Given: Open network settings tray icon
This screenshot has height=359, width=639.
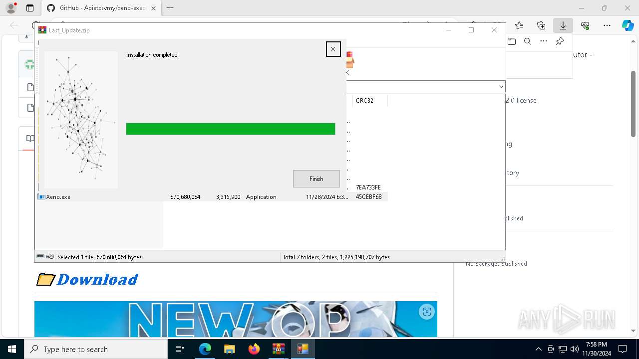Looking at the screenshot, I should (x=563, y=349).
